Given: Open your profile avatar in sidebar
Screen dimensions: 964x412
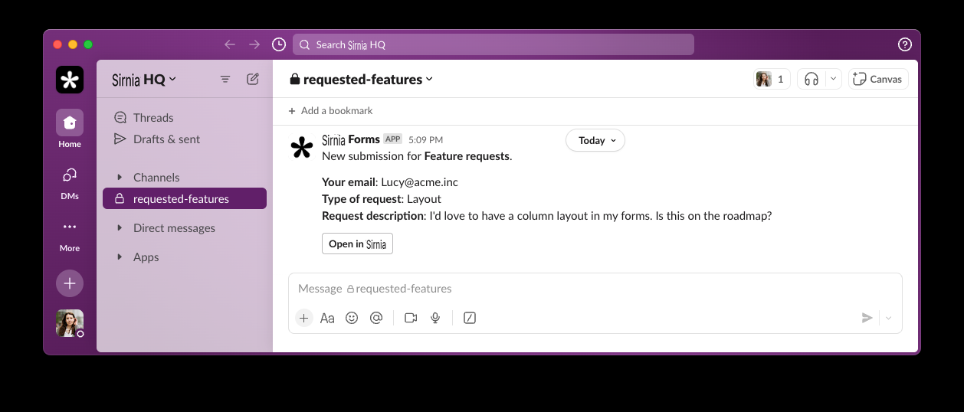Looking at the screenshot, I should coord(70,323).
